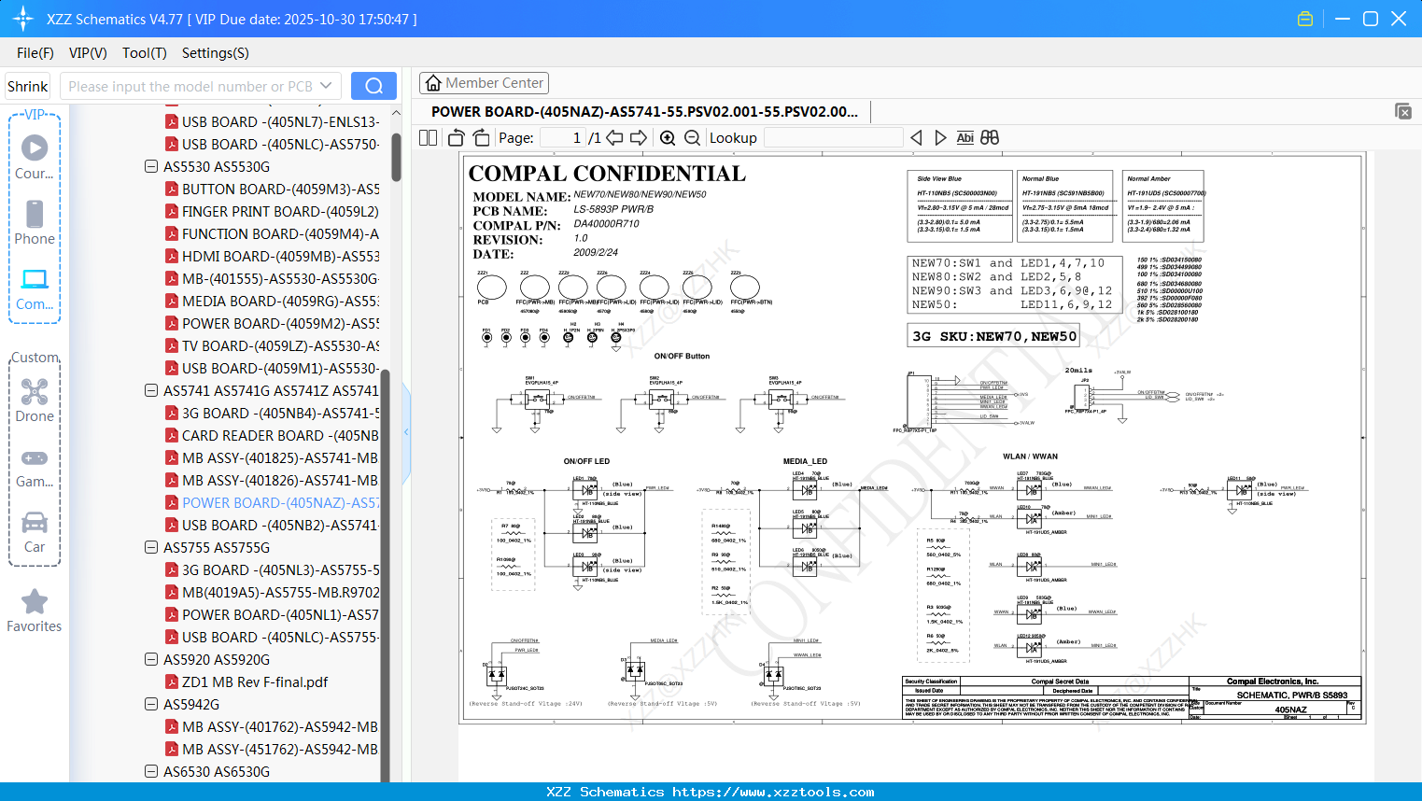Screen dimensions: 1422x801
Task: Open the Car category
Action: tap(35, 532)
